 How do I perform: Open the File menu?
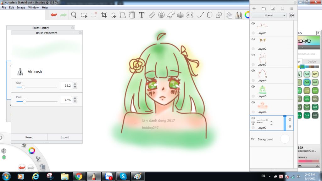pyautogui.click(x=4, y=8)
